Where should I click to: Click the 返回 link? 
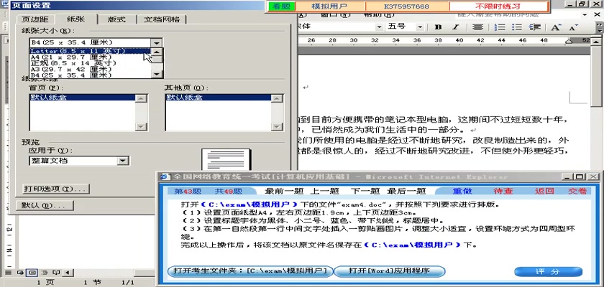click(x=544, y=192)
